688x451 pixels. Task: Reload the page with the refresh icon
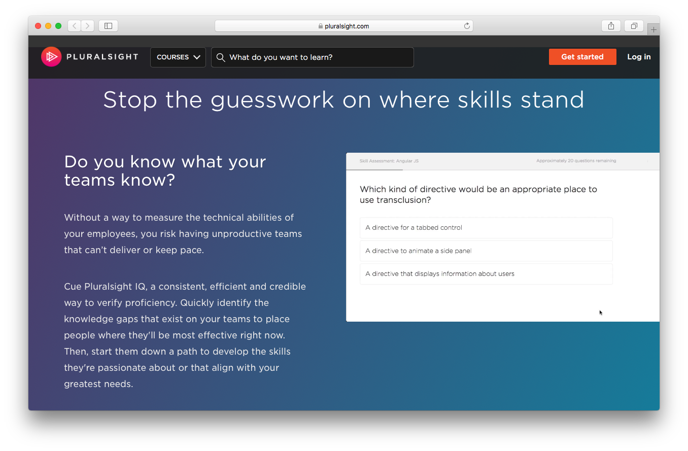[x=467, y=26]
